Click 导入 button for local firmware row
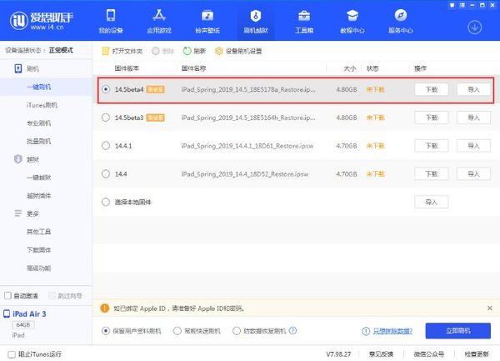This screenshot has width=500, height=361. (432, 202)
